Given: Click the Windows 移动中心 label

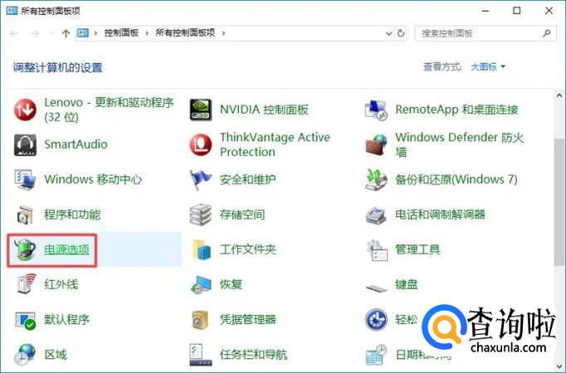Looking at the screenshot, I should click(93, 180).
